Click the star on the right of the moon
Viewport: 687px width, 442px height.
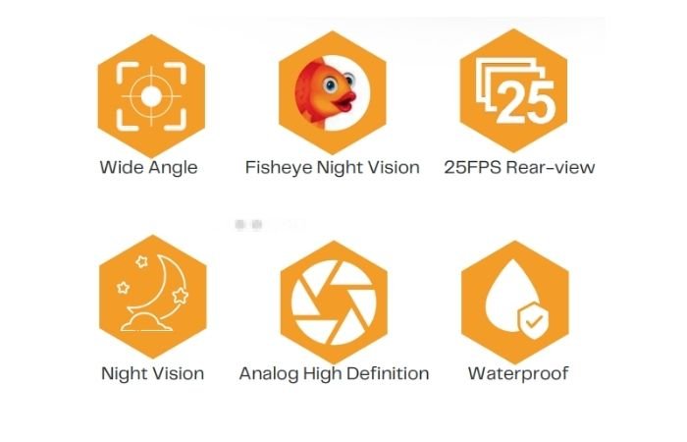click(x=180, y=296)
